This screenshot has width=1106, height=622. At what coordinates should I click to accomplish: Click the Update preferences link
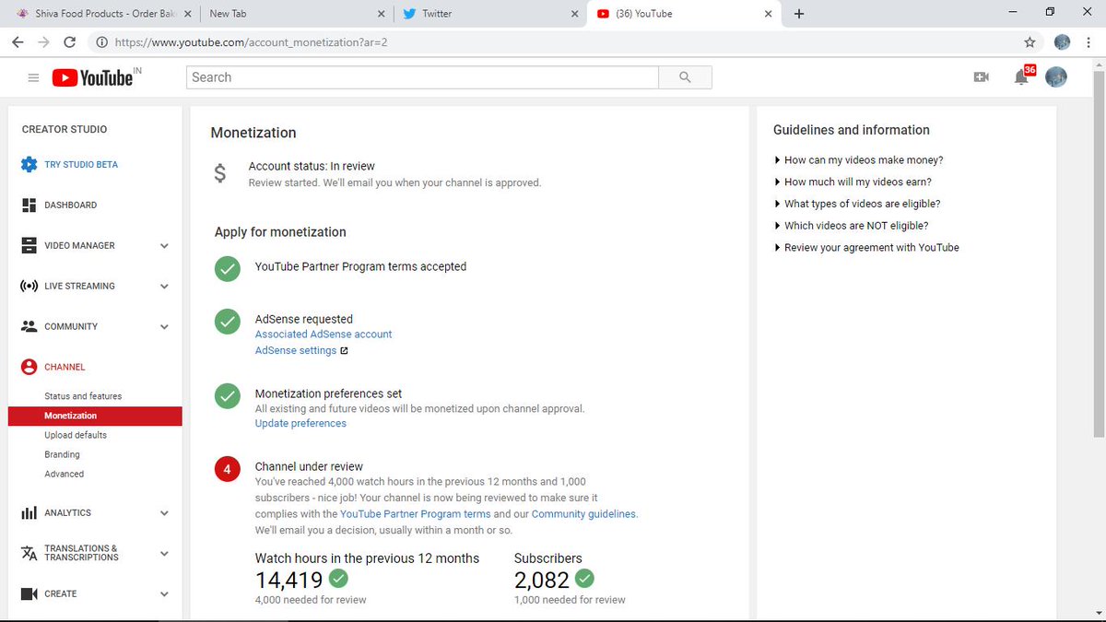[300, 424]
